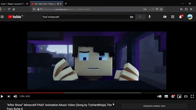Go forward in browser history
The height and width of the screenshot is (110, 196).
[4, 9]
